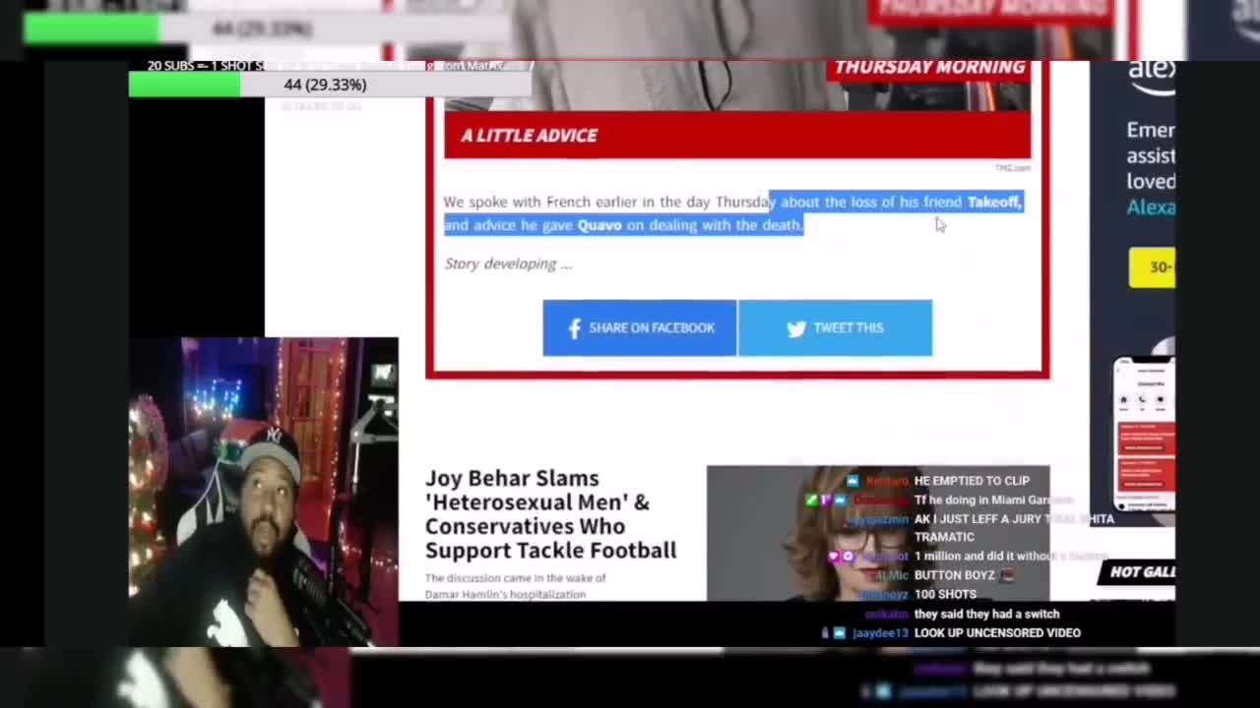Click the Share on Facebook button
Viewport: 1260px width, 708px height.
pos(640,327)
